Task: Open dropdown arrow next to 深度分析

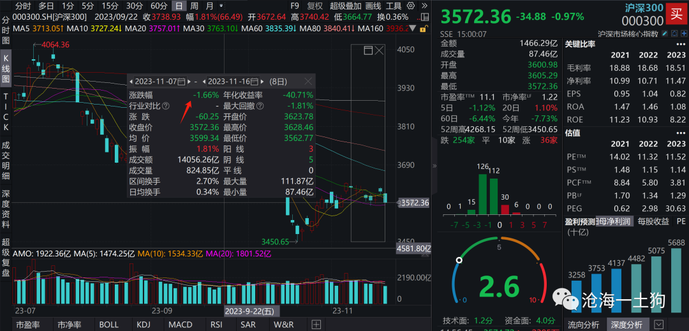Action: click(658, 325)
